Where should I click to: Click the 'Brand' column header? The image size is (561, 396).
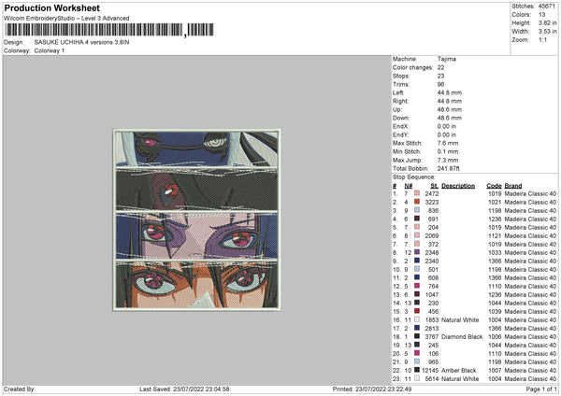[513, 186]
